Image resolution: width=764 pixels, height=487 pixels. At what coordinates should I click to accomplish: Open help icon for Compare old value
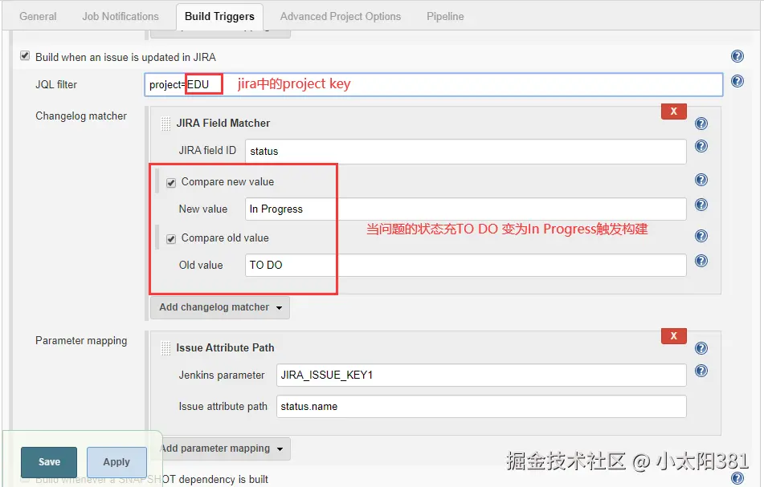point(701,236)
